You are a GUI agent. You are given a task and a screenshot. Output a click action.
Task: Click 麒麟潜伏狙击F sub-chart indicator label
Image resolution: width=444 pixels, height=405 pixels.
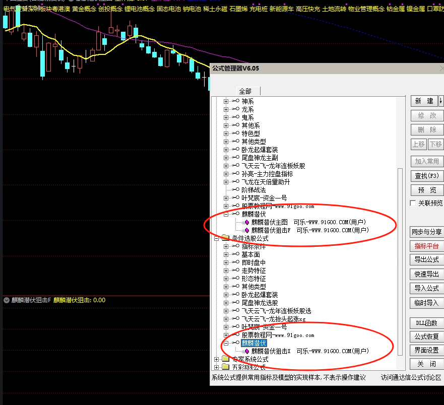pyautogui.click(x=31, y=300)
